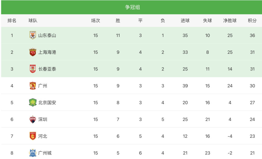Open the Guangzhou City R&F logo
The width and height of the screenshot is (262, 159).
pyautogui.click(x=32, y=153)
